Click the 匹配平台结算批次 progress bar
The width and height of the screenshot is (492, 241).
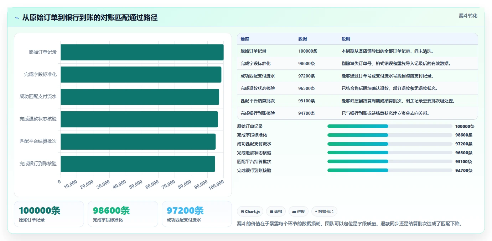tap(390, 161)
